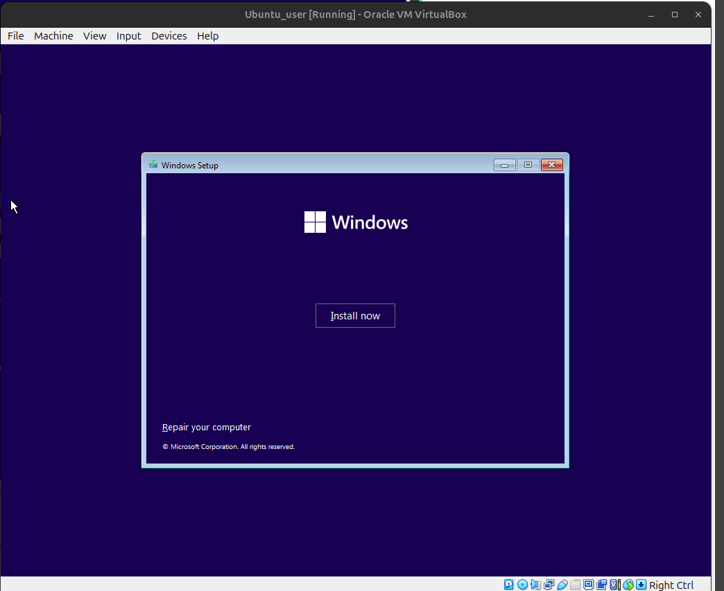Close the Windows Setup dialog

551,165
